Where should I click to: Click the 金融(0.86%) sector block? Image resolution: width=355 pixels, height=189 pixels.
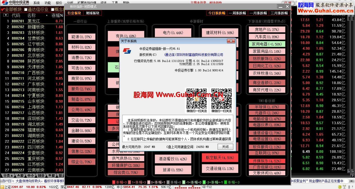coord(82,131)
